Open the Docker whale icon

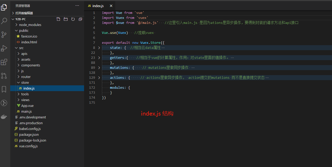coord(4,117)
